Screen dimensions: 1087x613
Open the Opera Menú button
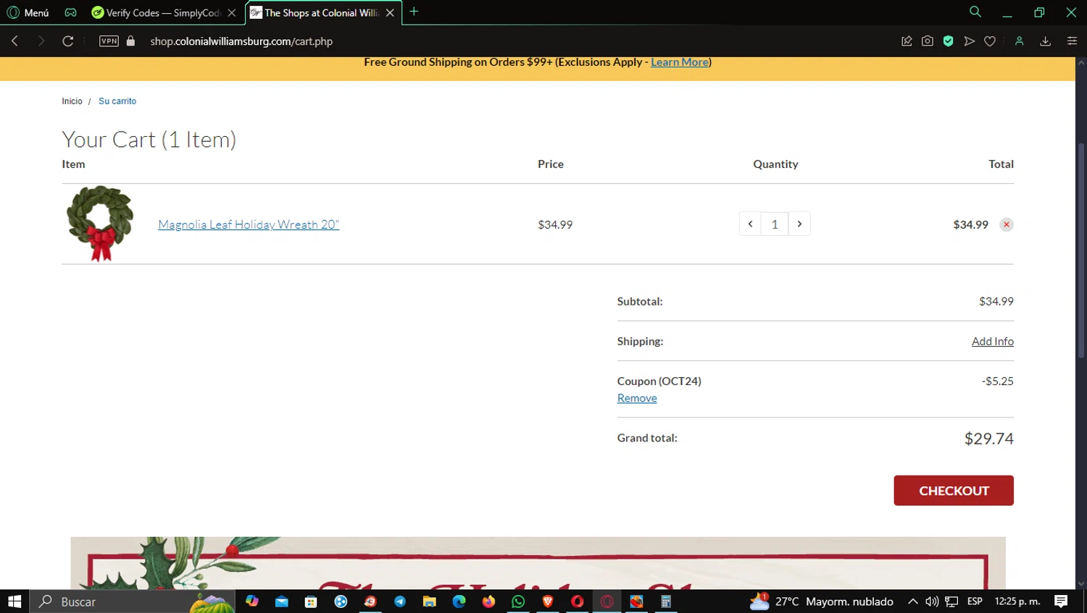(x=28, y=12)
